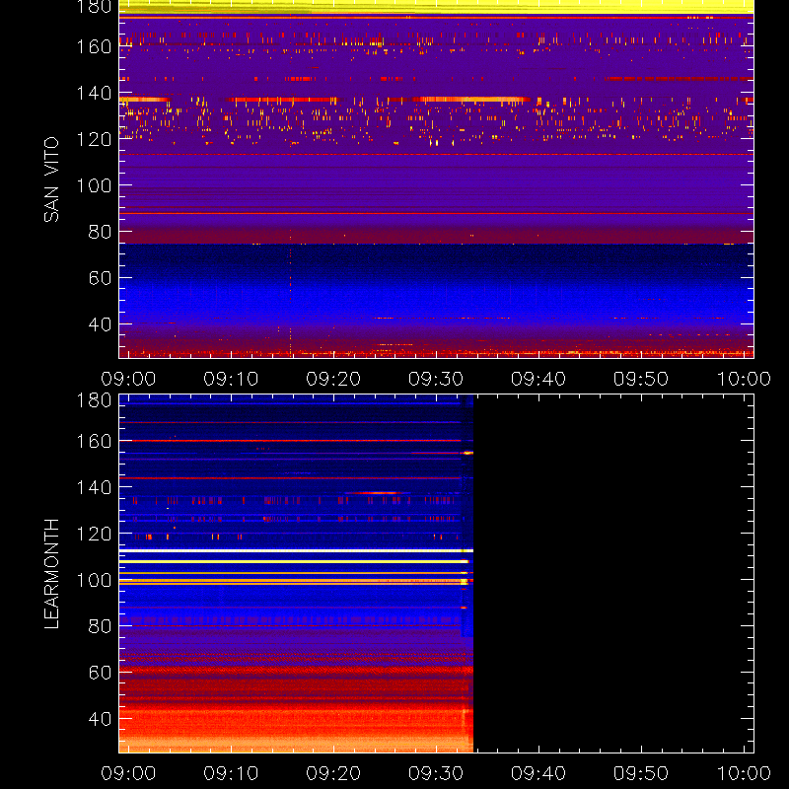Select the Learmonth spectrogram colored data area
Image resolution: width=789 pixels, height=789 pixels.
tap(296, 574)
